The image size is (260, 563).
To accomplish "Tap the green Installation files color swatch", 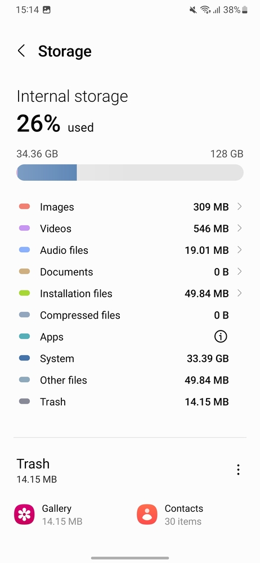I will (x=24, y=293).
